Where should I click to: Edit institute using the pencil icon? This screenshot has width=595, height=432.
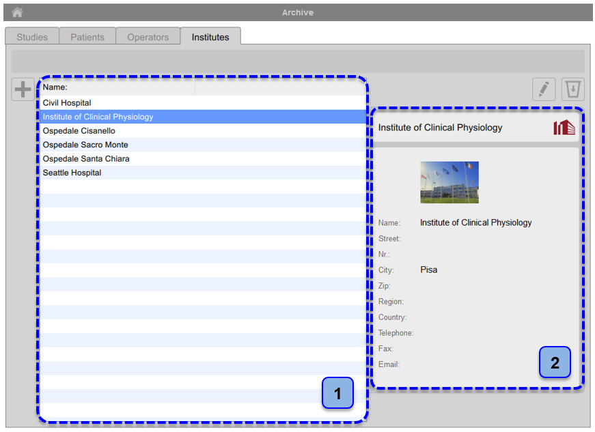click(544, 89)
